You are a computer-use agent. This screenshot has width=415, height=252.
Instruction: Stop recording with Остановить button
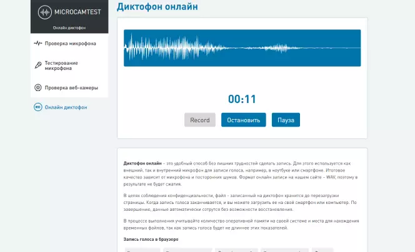(x=244, y=120)
